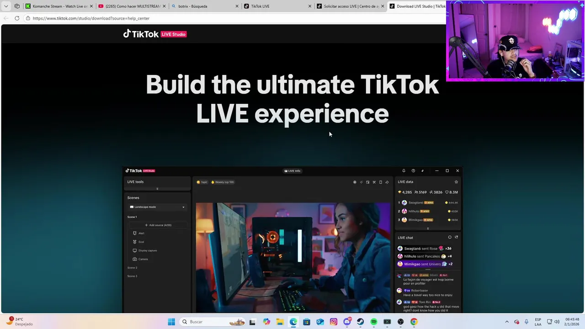Click the circle icon in LIVE chat header
The image size is (585, 329).
[x=450, y=237]
